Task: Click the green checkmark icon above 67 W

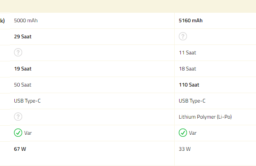Action: [18, 133]
